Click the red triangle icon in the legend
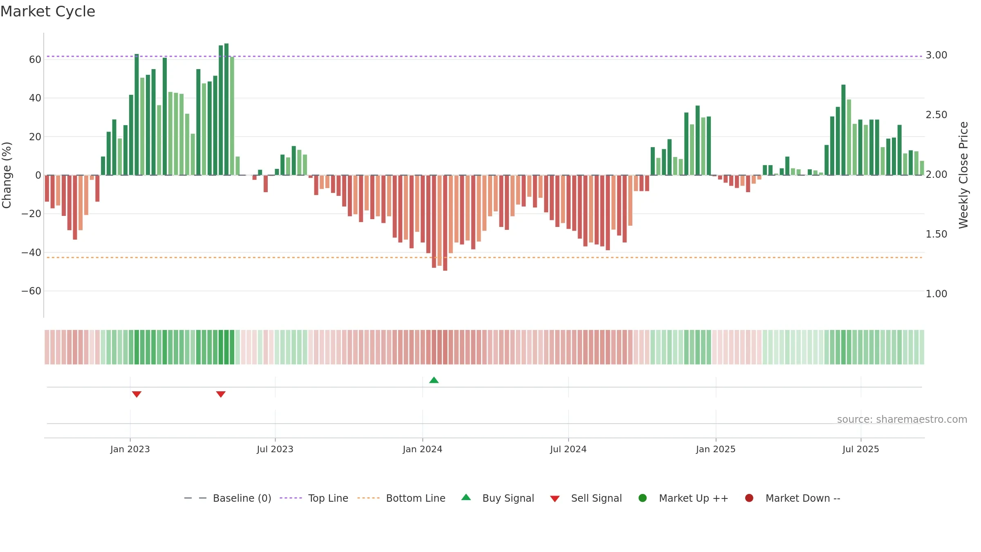Viewport: 981px width, 552px height. tap(555, 499)
